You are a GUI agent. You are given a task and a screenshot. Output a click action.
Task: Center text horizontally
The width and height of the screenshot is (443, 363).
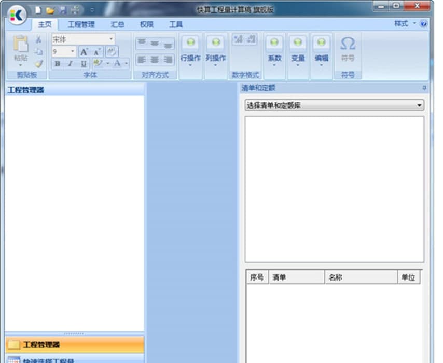155,60
